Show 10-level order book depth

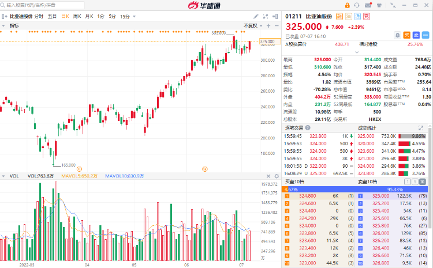pyautogui.click(x=422, y=182)
